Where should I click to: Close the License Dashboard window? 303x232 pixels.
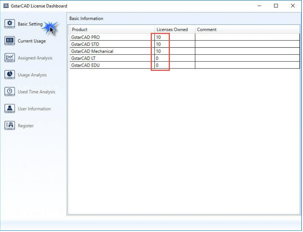[x=293, y=6]
